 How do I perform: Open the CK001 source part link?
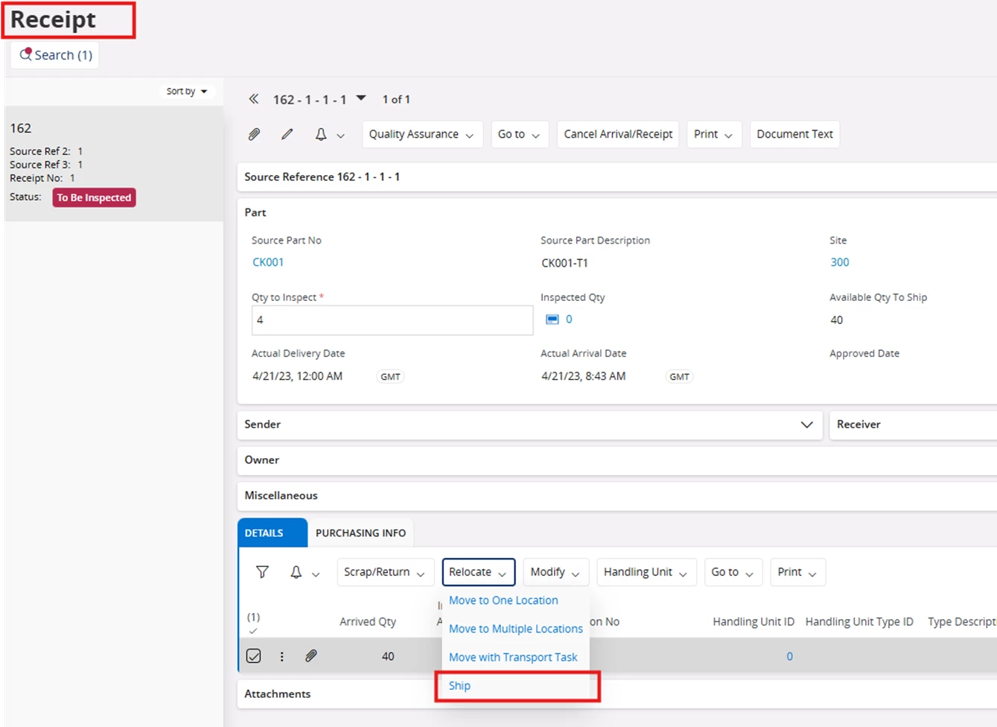pos(268,262)
